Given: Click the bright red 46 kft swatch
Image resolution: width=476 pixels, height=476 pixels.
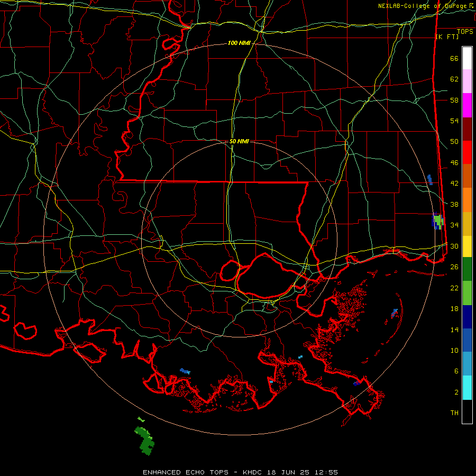Looking at the screenshot, I should click(x=467, y=152).
